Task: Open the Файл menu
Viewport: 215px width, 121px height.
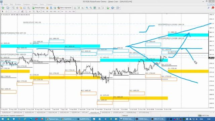Action: click(6, 4)
